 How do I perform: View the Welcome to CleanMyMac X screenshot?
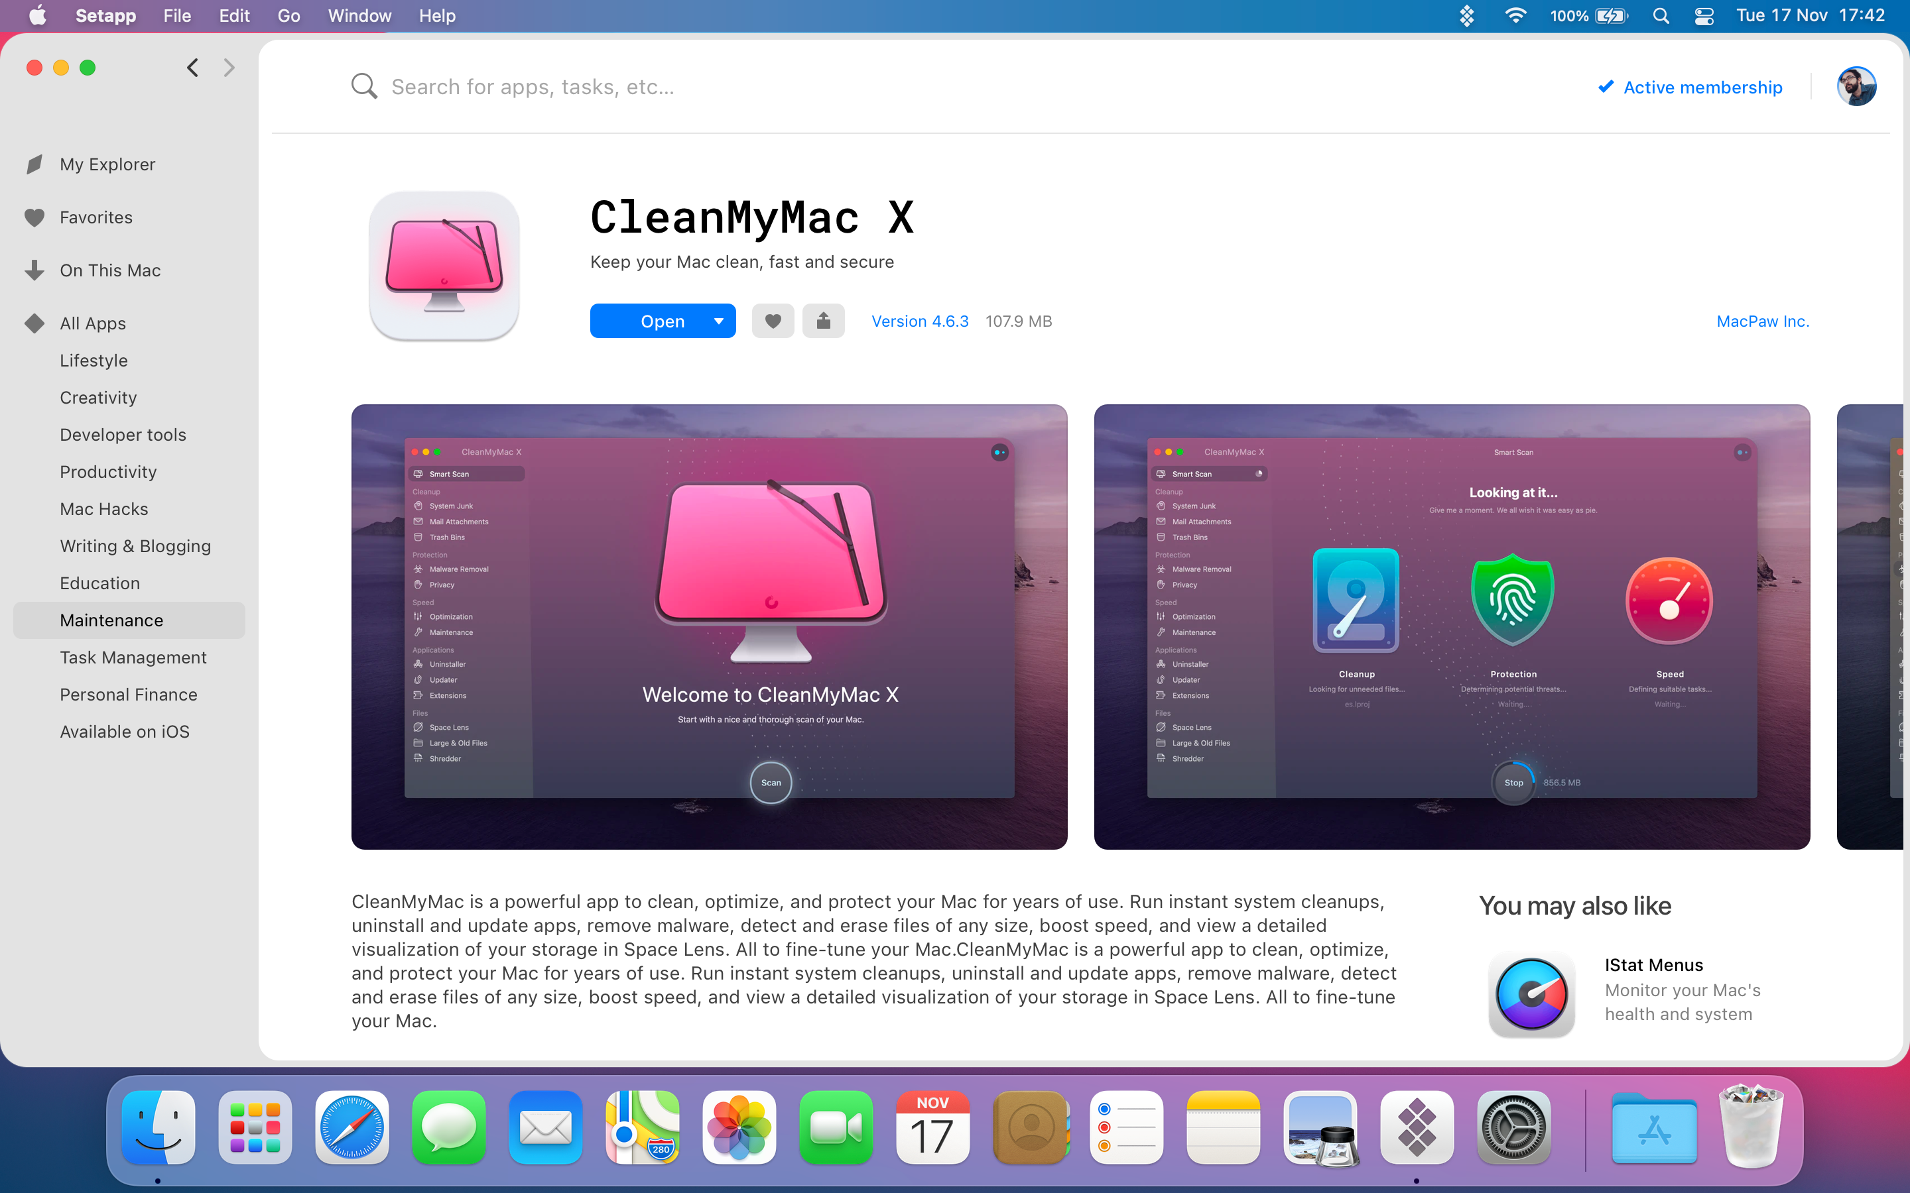click(x=710, y=627)
